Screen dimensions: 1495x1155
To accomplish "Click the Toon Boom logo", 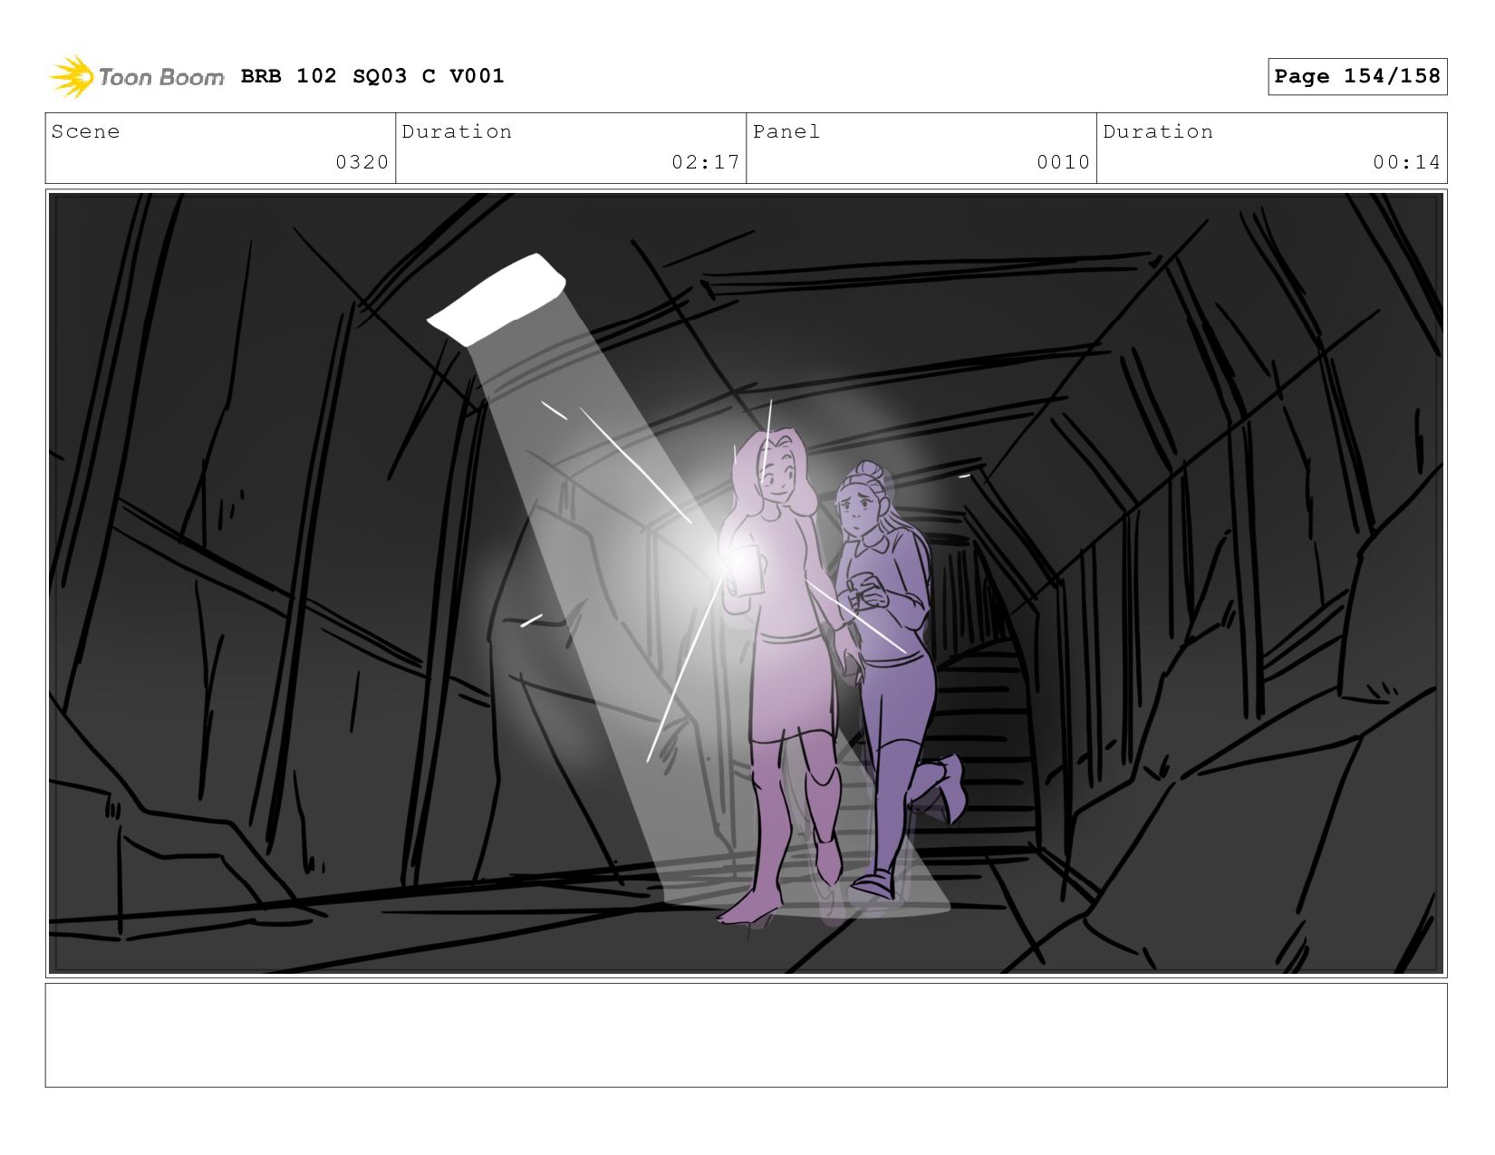I will [136, 77].
